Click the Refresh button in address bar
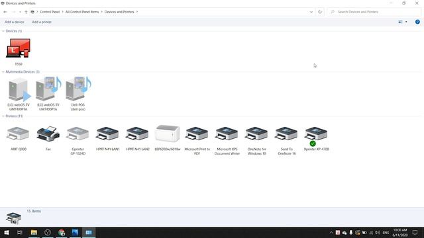424x238 pixels. coord(320,12)
